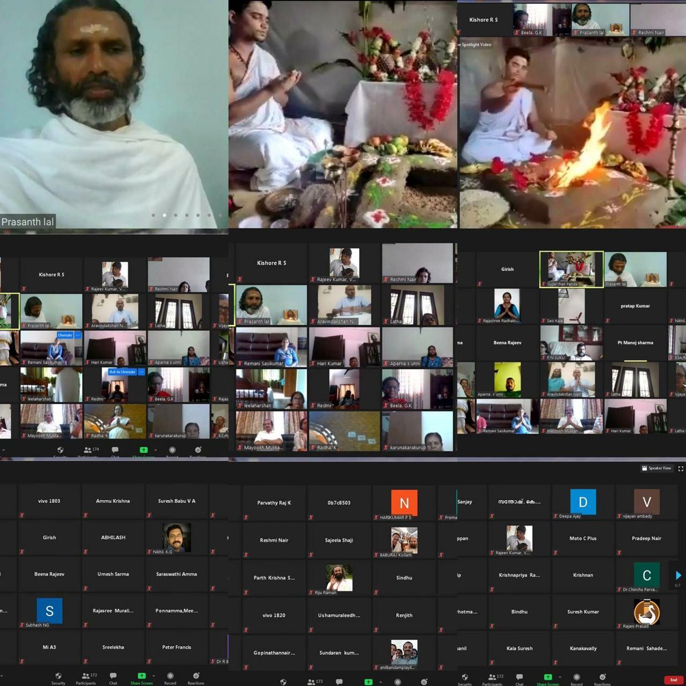This screenshot has height=686, width=686.
Task: Select the HARIKUMAR P S orange N avatar
Action: [404, 503]
